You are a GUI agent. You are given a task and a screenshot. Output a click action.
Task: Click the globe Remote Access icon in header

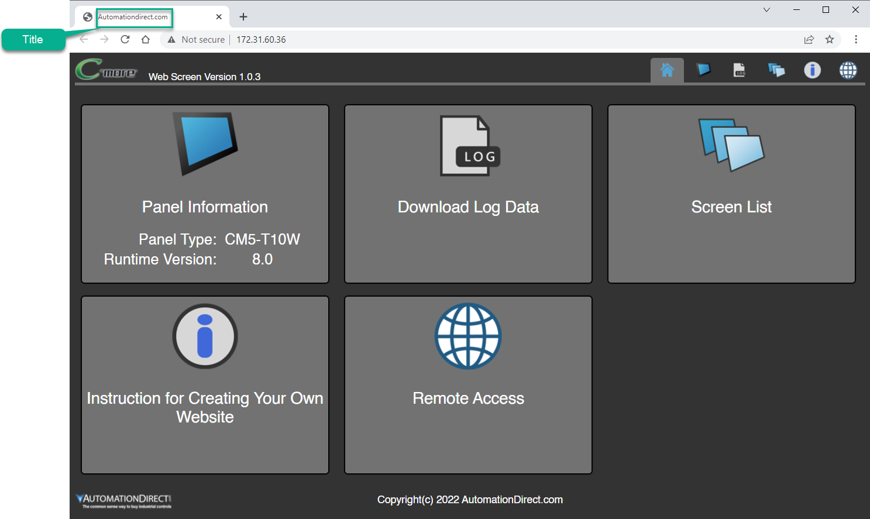(848, 70)
